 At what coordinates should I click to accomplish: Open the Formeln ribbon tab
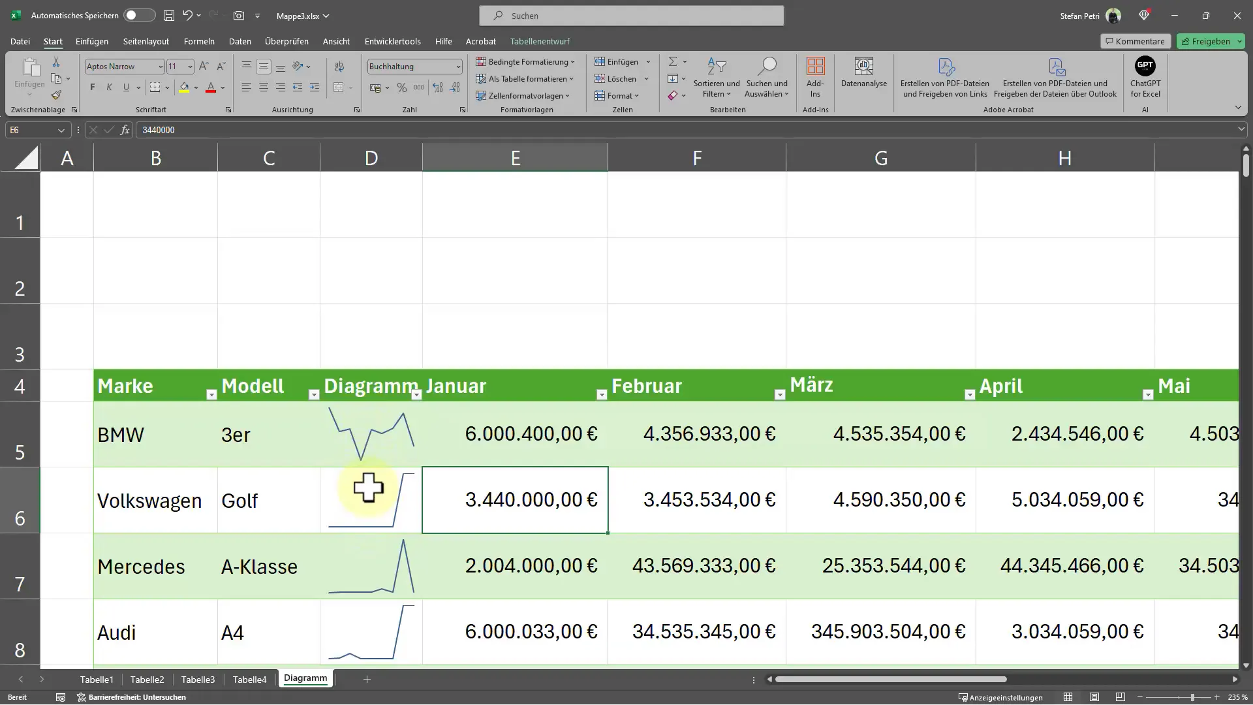coord(199,41)
